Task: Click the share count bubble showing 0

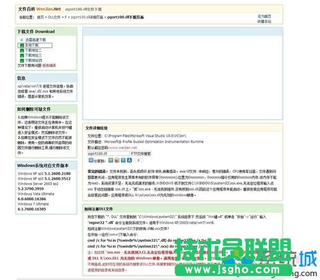Action: pos(139,160)
